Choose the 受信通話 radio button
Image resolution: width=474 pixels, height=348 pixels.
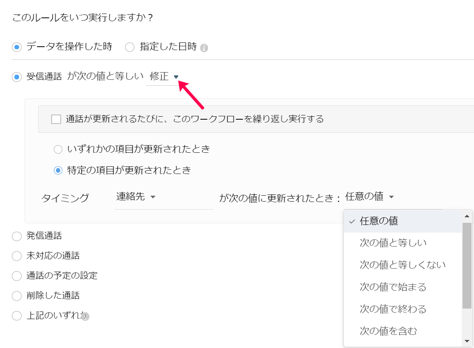coord(17,77)
